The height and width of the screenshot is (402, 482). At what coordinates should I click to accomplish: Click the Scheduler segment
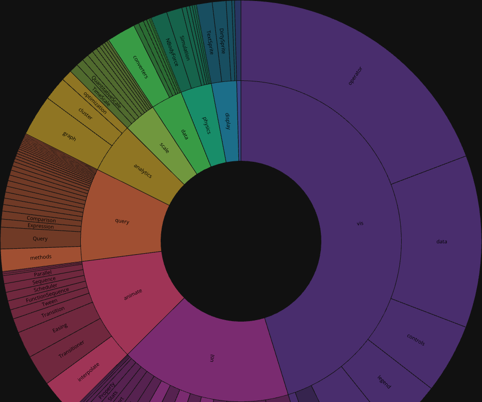46,287
